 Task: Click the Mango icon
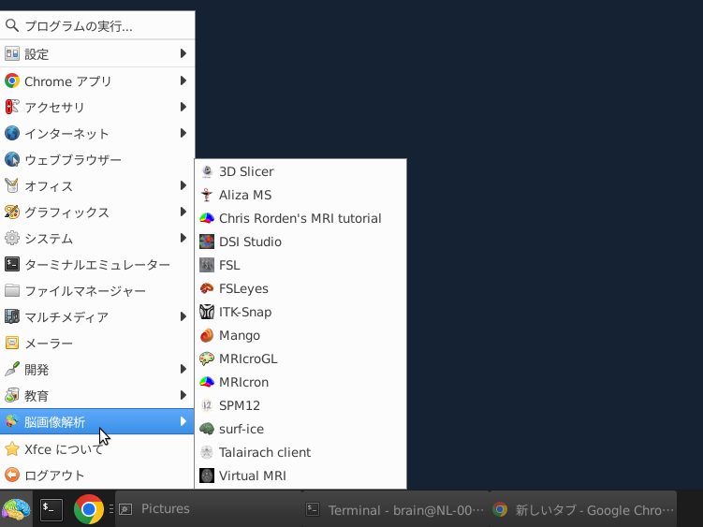[x=207, y=335]
